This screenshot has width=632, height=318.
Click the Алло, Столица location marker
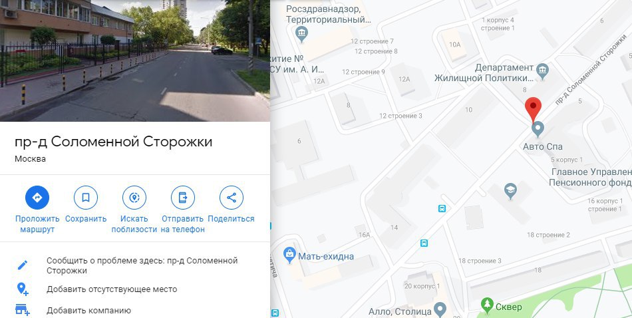pos(440,309)
